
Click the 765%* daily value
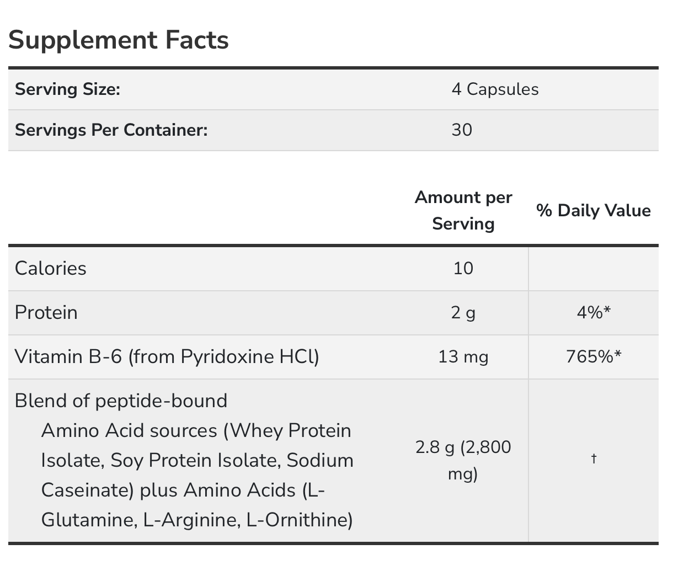[x=594, y=357]
